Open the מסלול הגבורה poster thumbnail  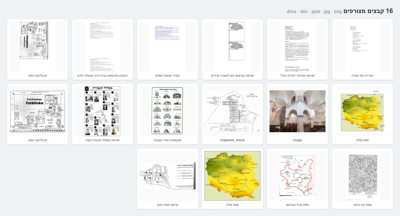tap(102, 111)
